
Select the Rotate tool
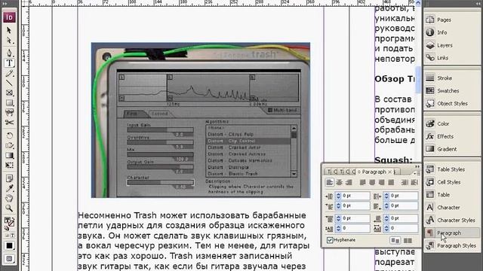tap(9, 135)
